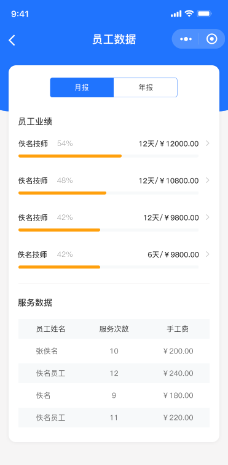228x465 pixels.
Task: Open chevron next to 12天/¥9800.00 row
Action: click(x=208, y=217)
